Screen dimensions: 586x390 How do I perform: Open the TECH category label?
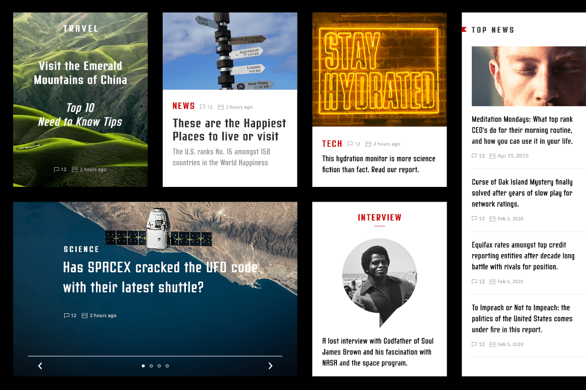pyautogui.click(x=332, y=144)
